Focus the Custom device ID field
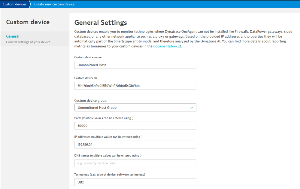The height and width of the screenshot is (189, 300). pos(135,86)
